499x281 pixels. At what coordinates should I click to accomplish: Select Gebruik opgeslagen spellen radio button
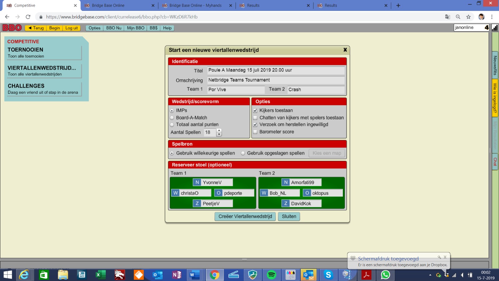click(243, 153)
